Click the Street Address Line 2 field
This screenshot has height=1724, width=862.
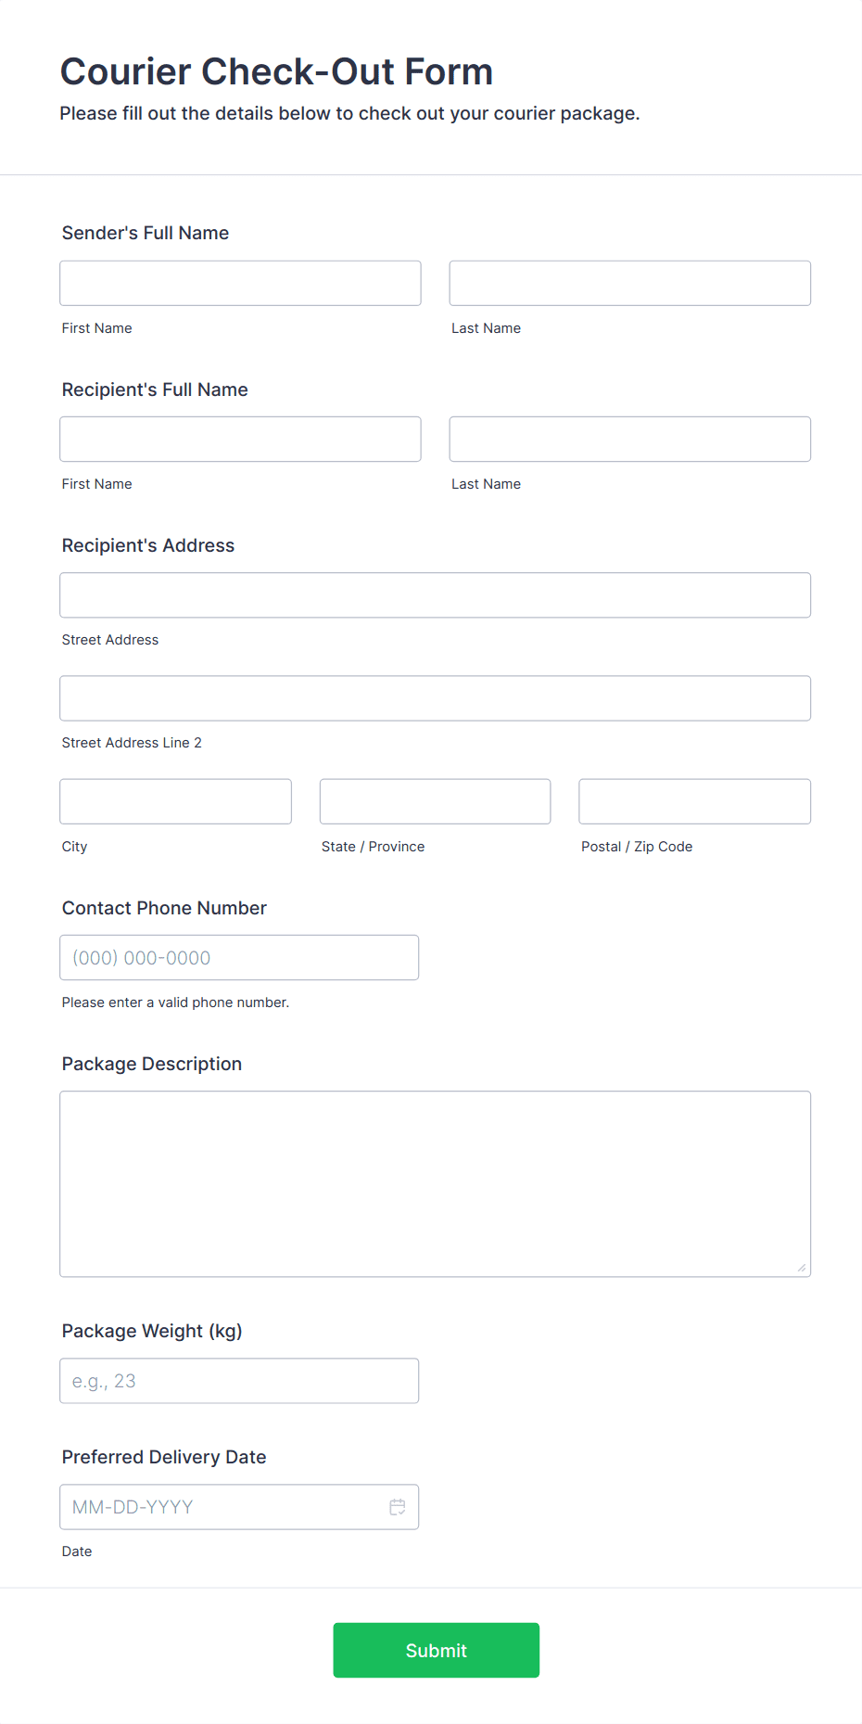point(435,697)
